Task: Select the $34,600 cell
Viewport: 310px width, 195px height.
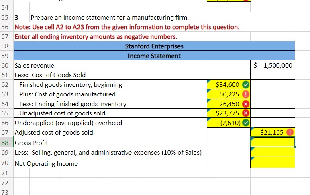Action: (x=228, y=84)
